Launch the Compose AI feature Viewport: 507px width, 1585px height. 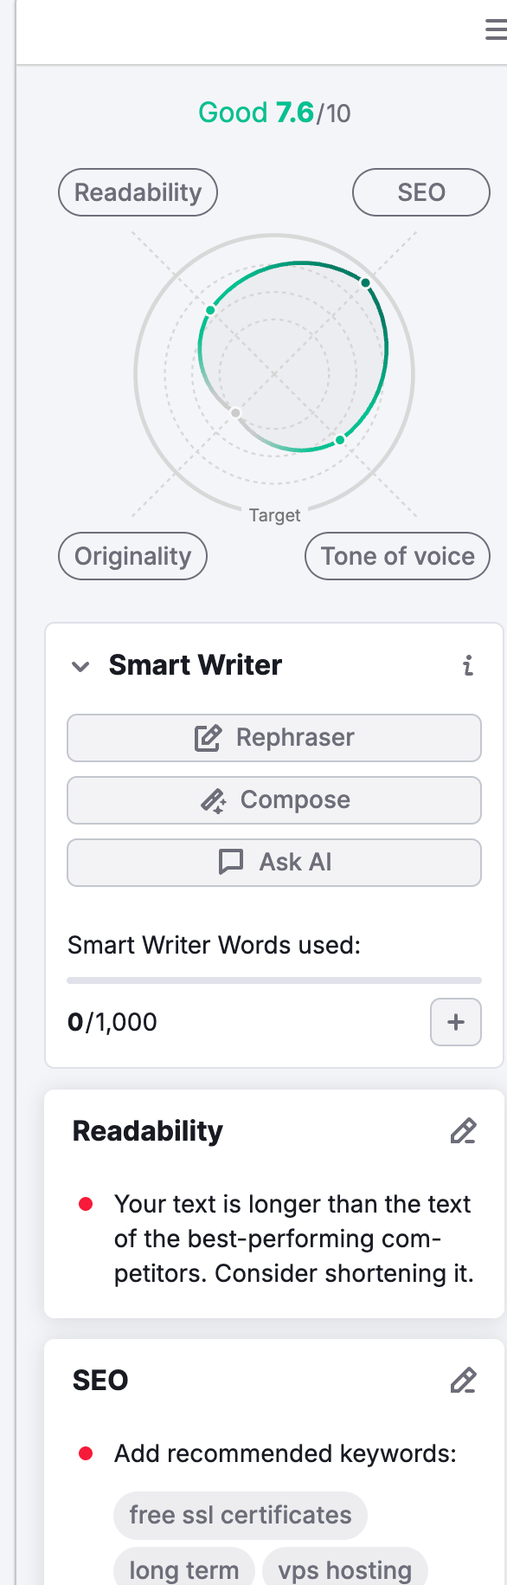coord(273,799)
